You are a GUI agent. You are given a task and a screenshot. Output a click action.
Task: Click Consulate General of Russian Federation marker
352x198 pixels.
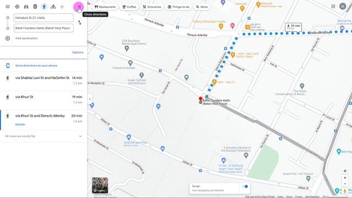tap(246, 155)
